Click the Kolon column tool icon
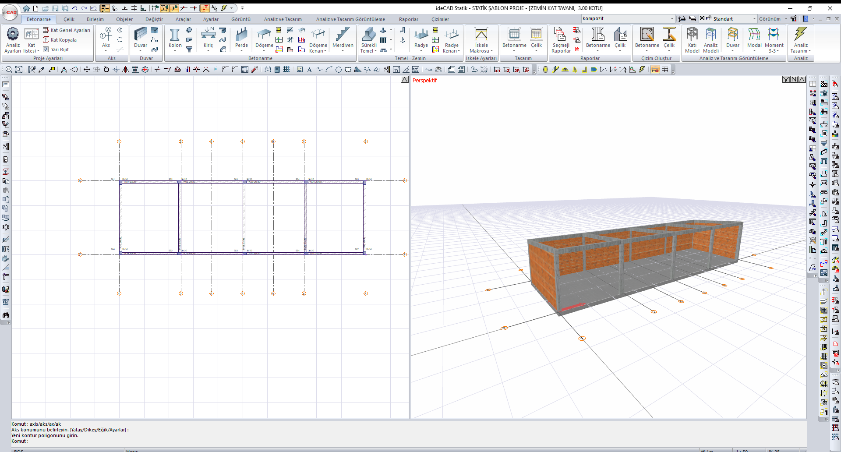This screenshot has height=452, width=841. pos(175,35)
